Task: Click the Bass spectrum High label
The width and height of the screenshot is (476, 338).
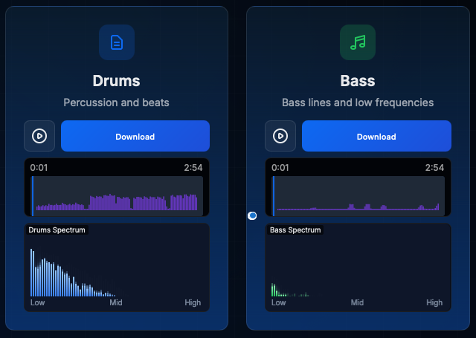Action: (434, 302)
